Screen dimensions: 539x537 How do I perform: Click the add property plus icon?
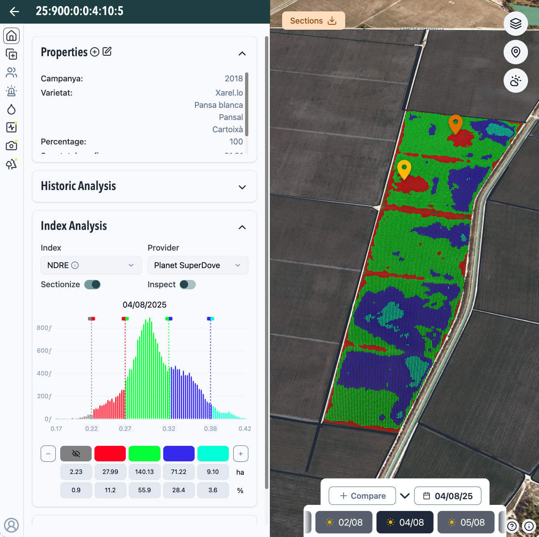point(95,52)
